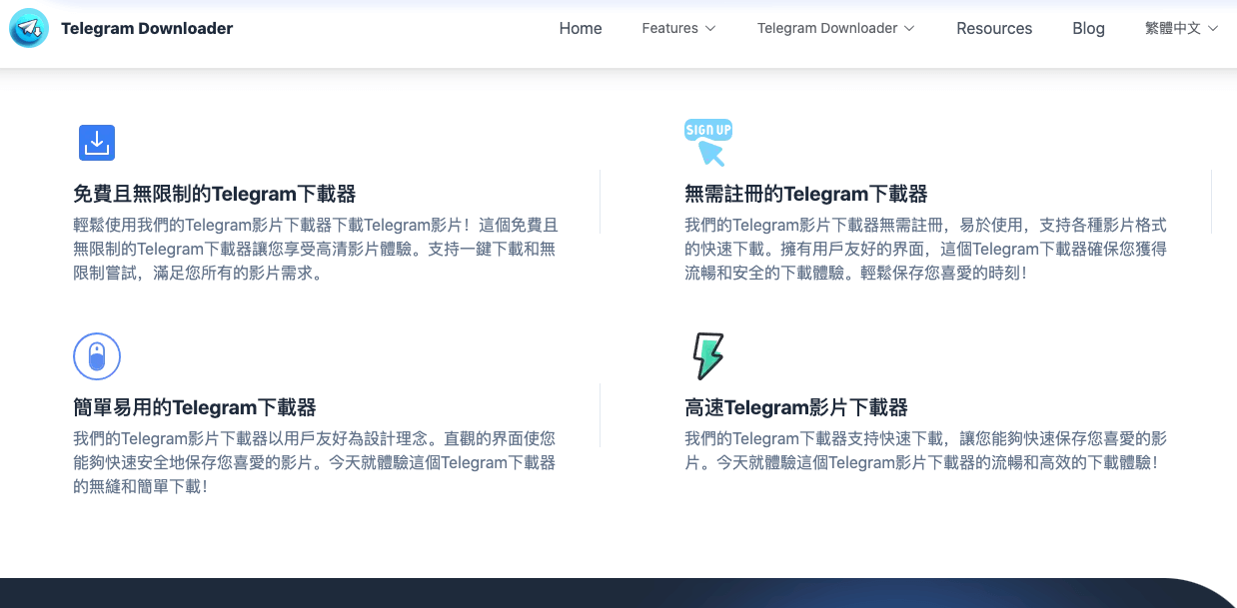Select heading 無需註冊的Telegram下載器
This screenshot has height=608, width=1237.
[x=806, y=194]
